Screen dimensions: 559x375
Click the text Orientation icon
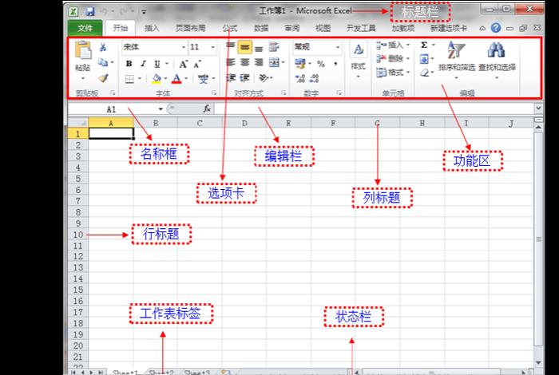(x=263, y=78)
